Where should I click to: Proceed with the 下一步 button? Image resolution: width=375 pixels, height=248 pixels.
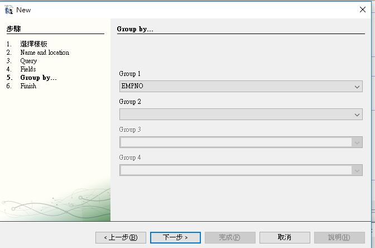click(x=175, y=237)
